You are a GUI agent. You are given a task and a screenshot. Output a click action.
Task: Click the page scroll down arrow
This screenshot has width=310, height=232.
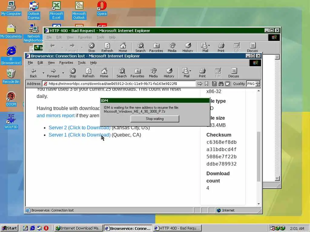point(259,204)
